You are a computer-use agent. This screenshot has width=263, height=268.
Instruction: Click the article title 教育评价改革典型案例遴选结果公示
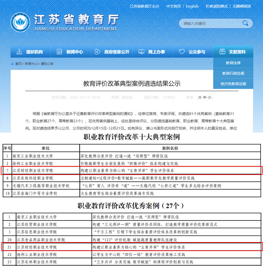click(x=132, y=83)
